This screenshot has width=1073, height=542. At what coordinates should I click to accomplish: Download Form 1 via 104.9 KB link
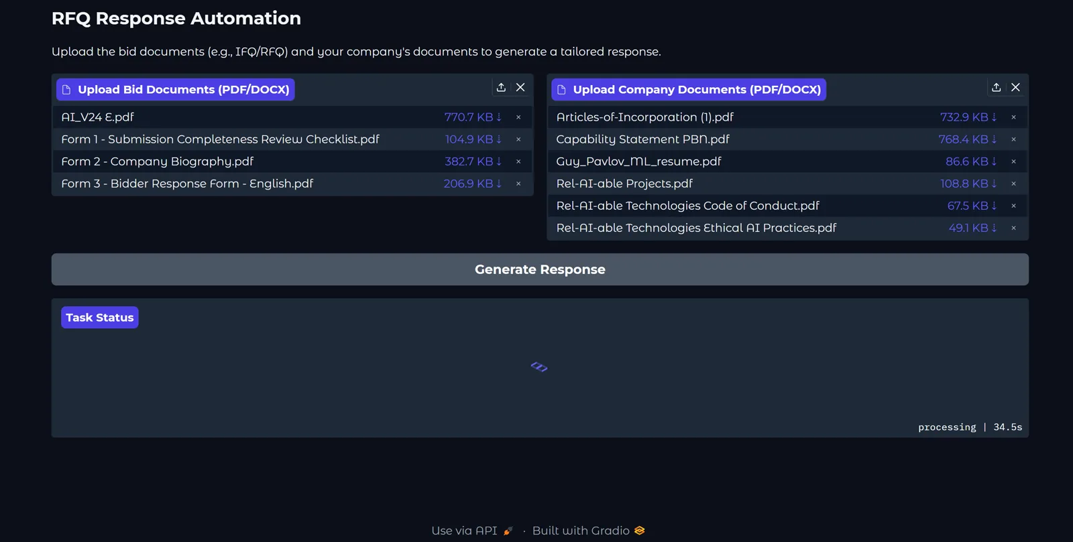473,139
